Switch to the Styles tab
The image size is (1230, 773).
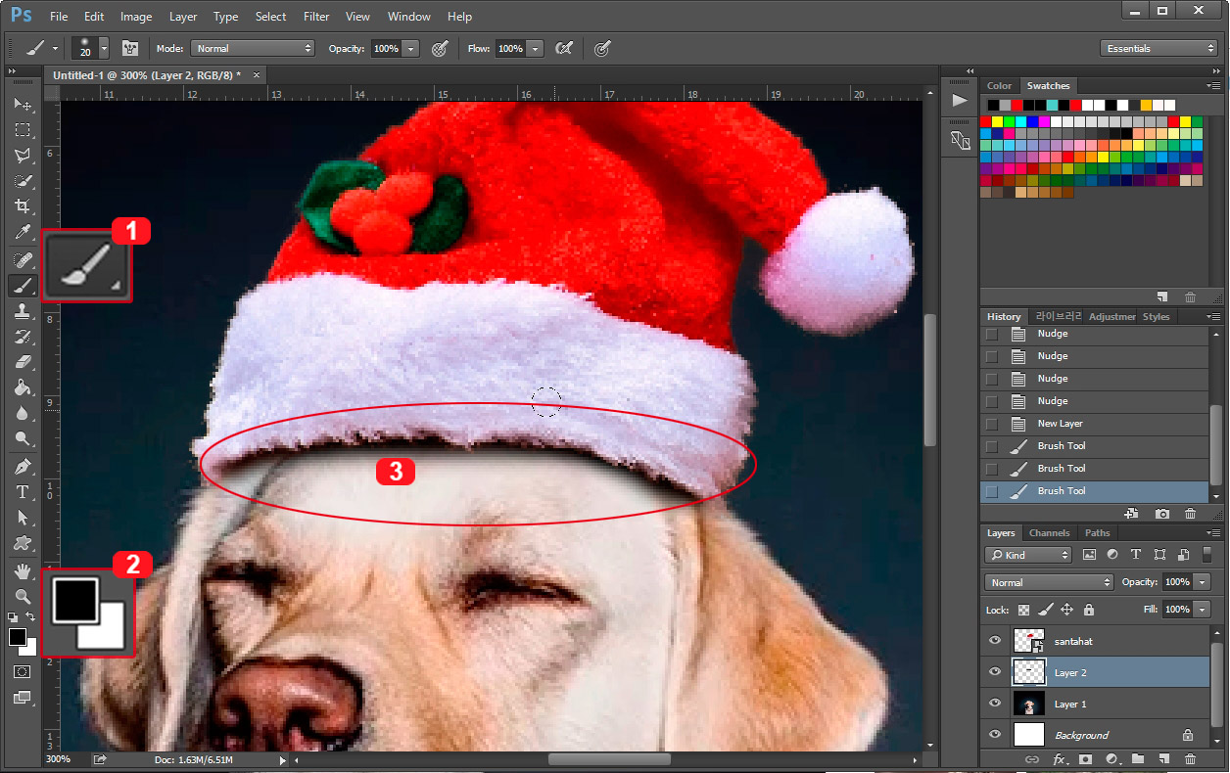pos(1156,317)
